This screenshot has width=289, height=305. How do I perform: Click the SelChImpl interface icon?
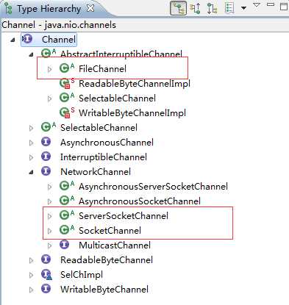point(46,274)
